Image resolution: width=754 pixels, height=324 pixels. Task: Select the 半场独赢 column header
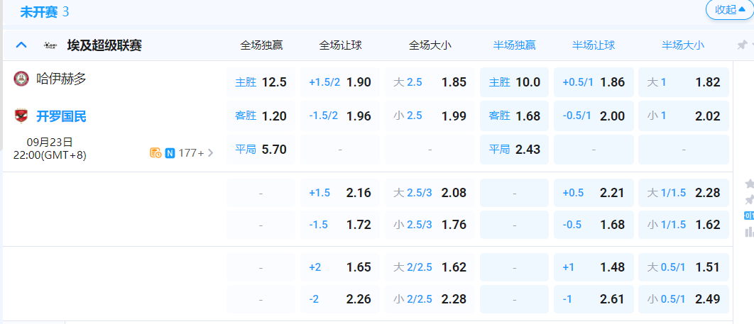[x=515, y=45]
